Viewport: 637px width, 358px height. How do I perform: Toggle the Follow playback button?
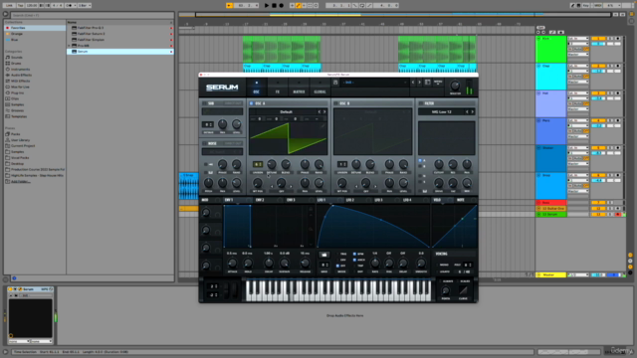tap(229, 6)
